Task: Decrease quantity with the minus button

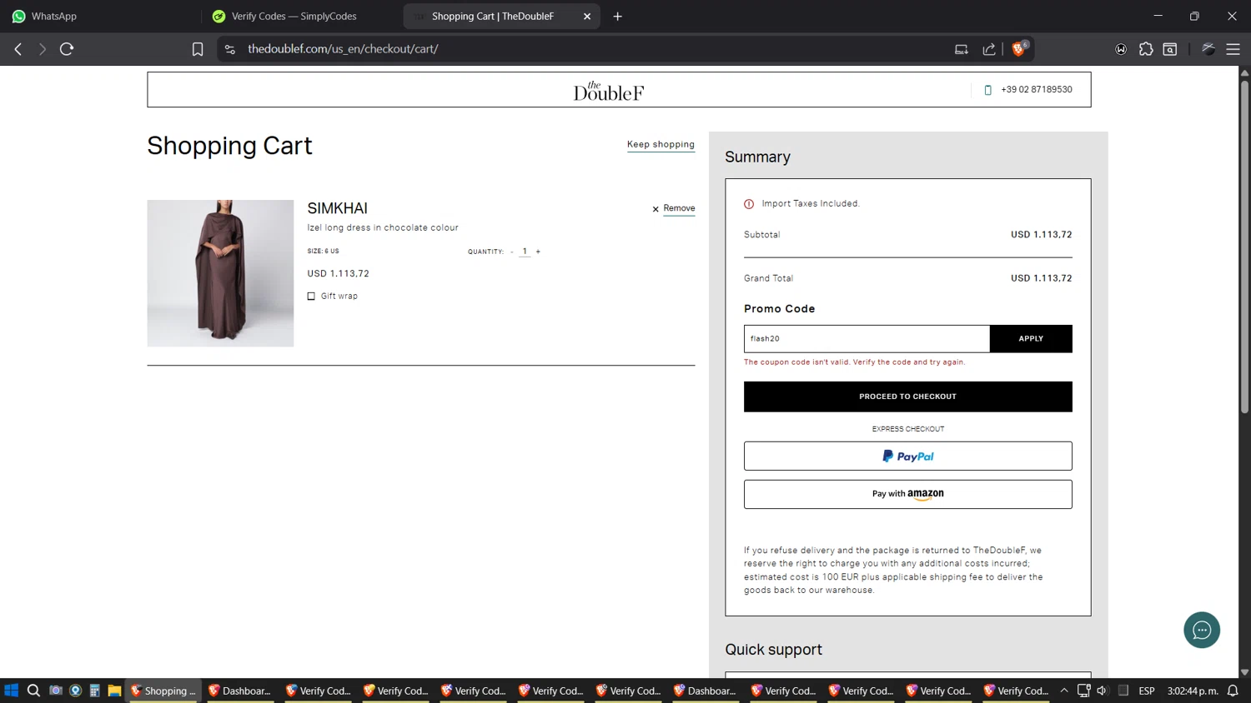Action: 511,252
